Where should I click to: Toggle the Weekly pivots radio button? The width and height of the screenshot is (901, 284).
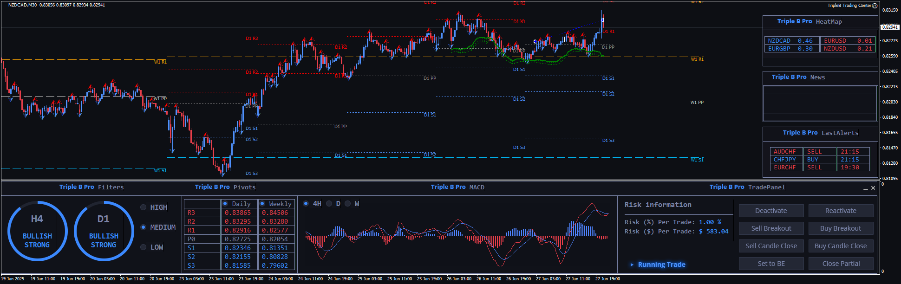(x=262, y=204)
